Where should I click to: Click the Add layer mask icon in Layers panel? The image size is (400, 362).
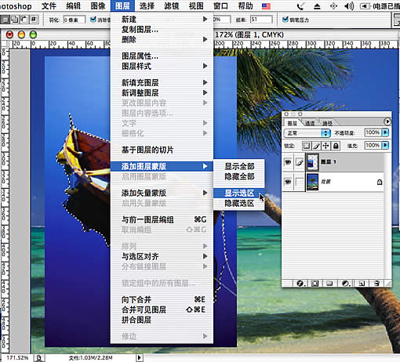coord(315,284)
